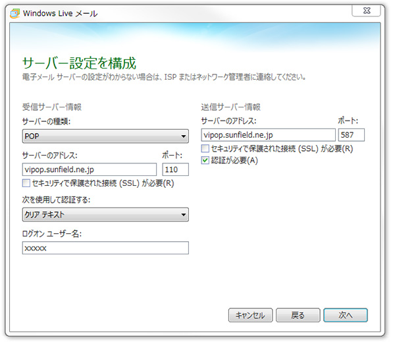Open the クリア テキスト authentication dropdown
The width and height of the screenshot is (395, 342).
[105, 215]
